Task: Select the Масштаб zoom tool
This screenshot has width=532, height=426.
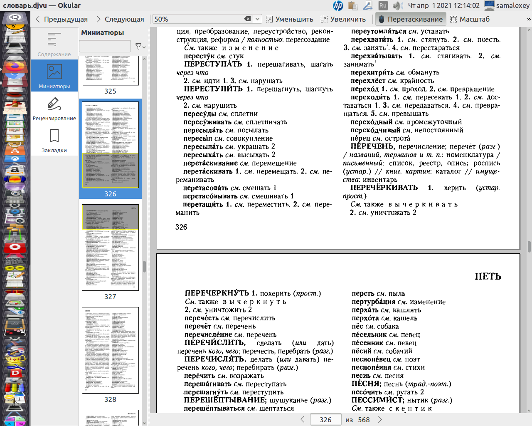Action: click(x=470, y=19)
